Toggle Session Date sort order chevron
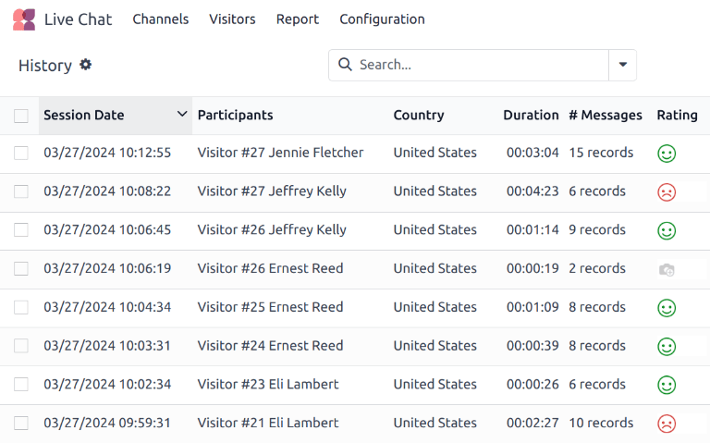 (181, 115)
